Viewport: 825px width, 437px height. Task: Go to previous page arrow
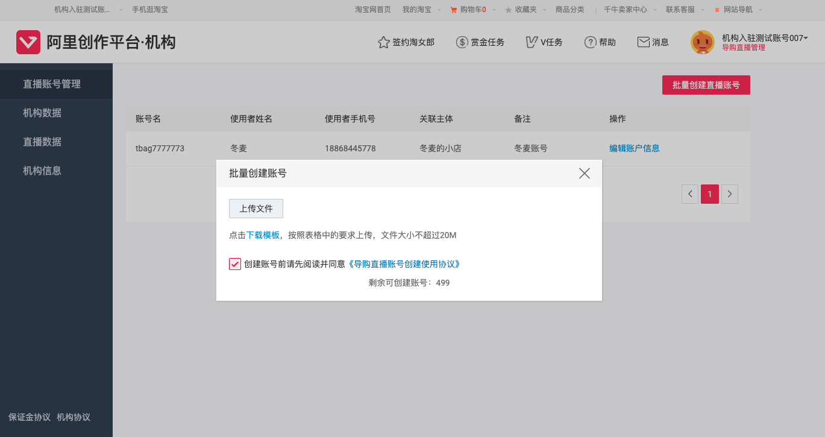690,194
